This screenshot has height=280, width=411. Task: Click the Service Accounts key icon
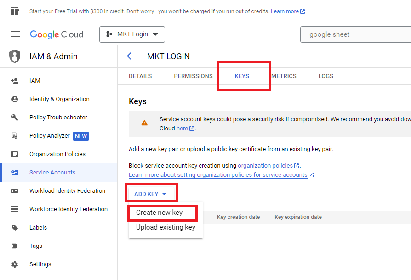point(15,173)
